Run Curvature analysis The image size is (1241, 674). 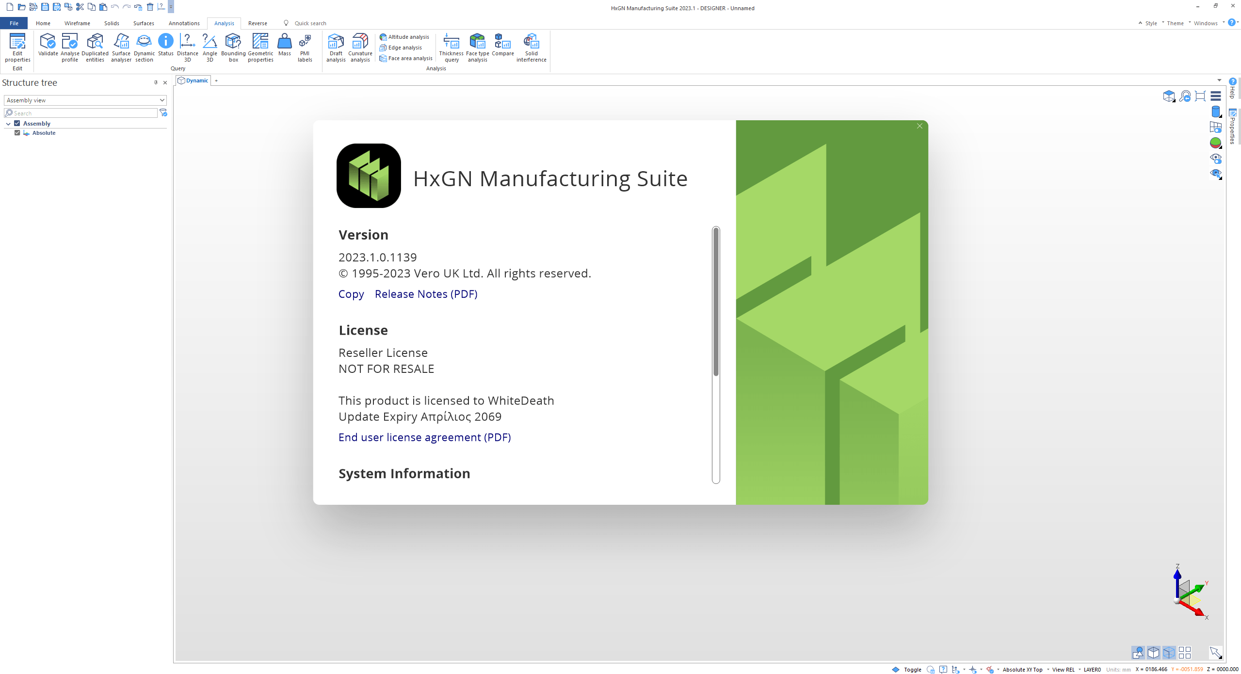coord(360,48)
